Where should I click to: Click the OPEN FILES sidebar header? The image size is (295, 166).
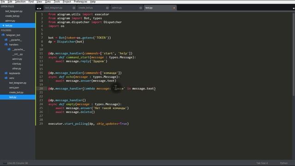tap(7, 6)
